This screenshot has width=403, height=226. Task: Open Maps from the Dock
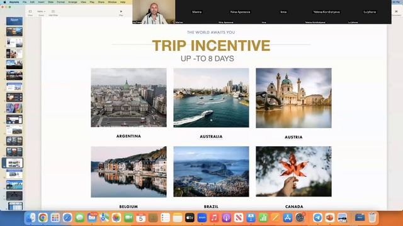point(104,218)
